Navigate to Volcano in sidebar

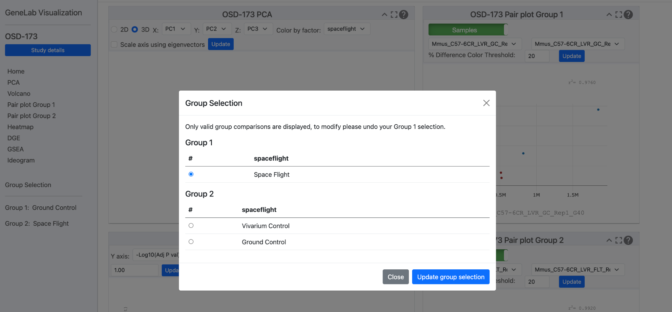click(x=19, y=94)
